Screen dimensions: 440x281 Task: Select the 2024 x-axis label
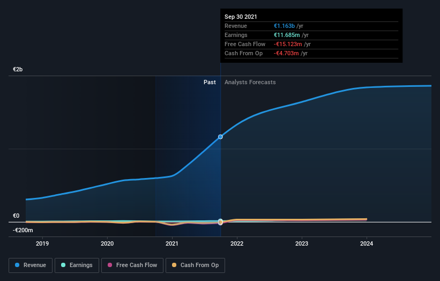pyautogui.click(x=367, y=243)
